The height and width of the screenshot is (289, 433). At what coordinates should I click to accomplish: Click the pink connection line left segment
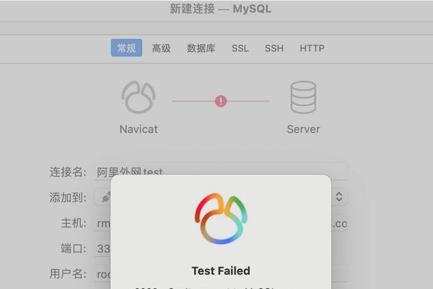point(193,101)
